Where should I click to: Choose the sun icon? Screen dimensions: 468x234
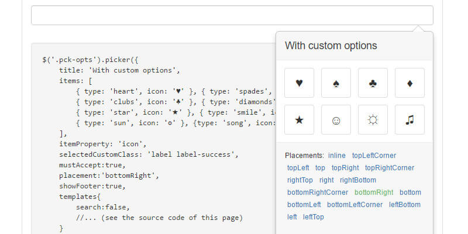[x=373, y=120]
